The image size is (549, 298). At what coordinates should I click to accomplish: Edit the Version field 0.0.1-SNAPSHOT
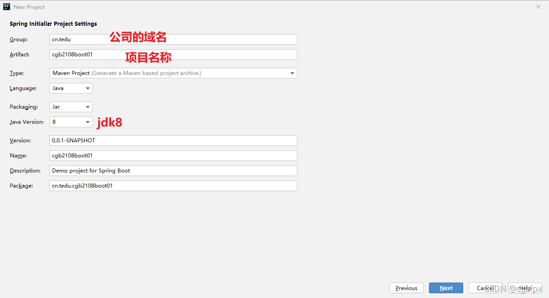coord(173,141)
